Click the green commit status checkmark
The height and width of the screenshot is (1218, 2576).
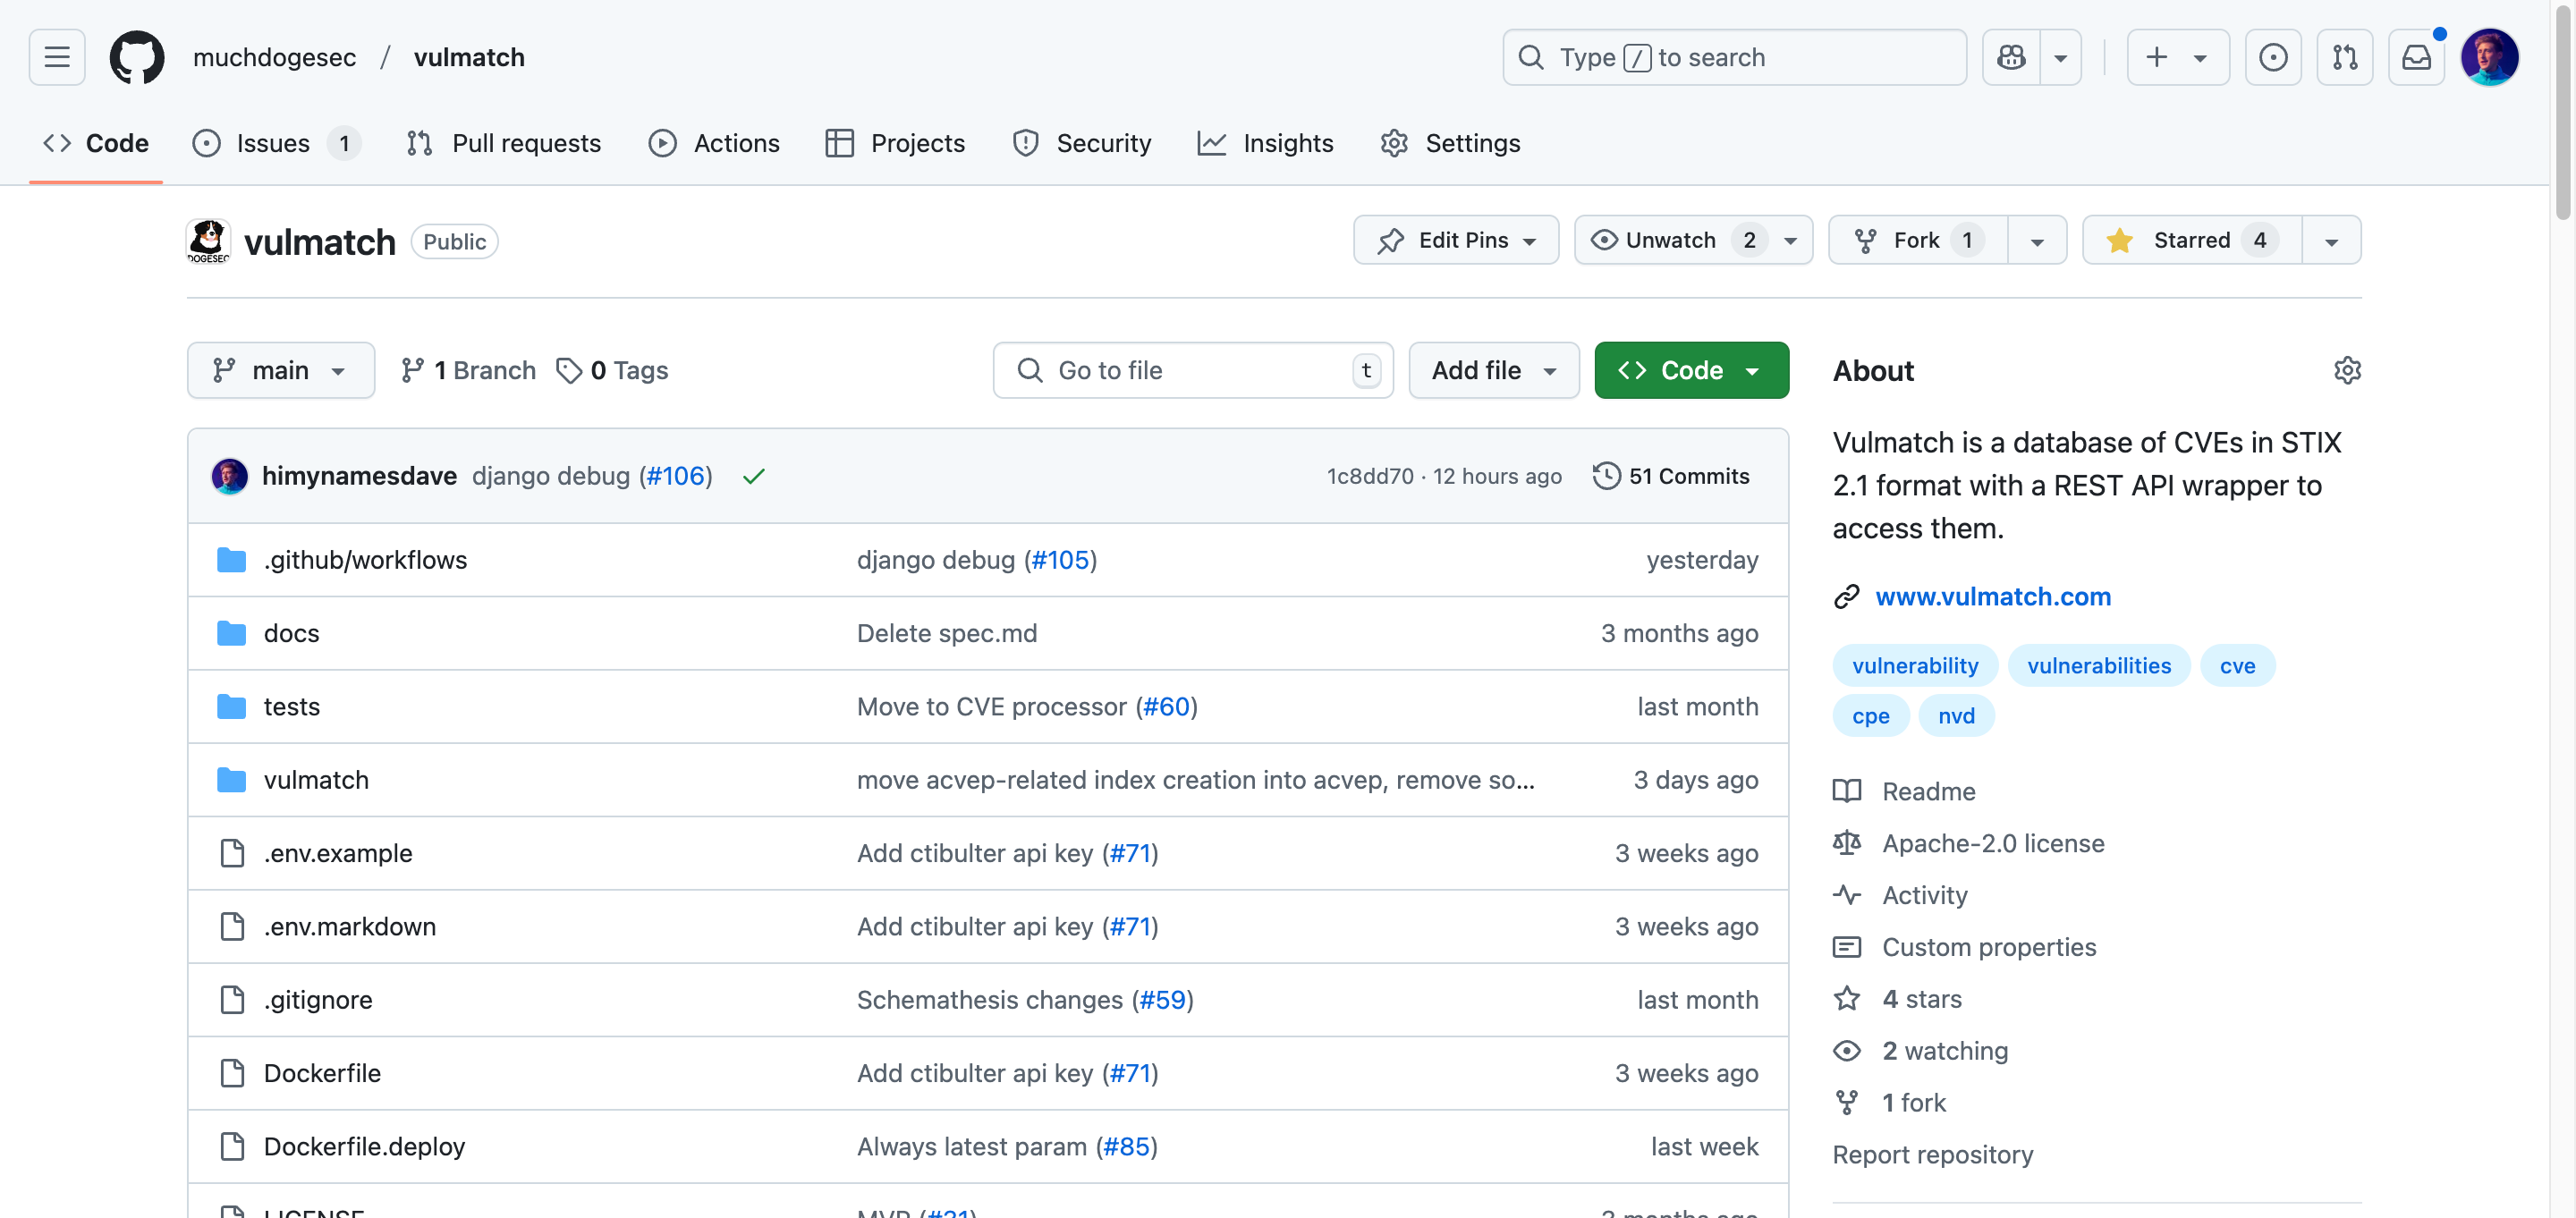click(753, 476)
